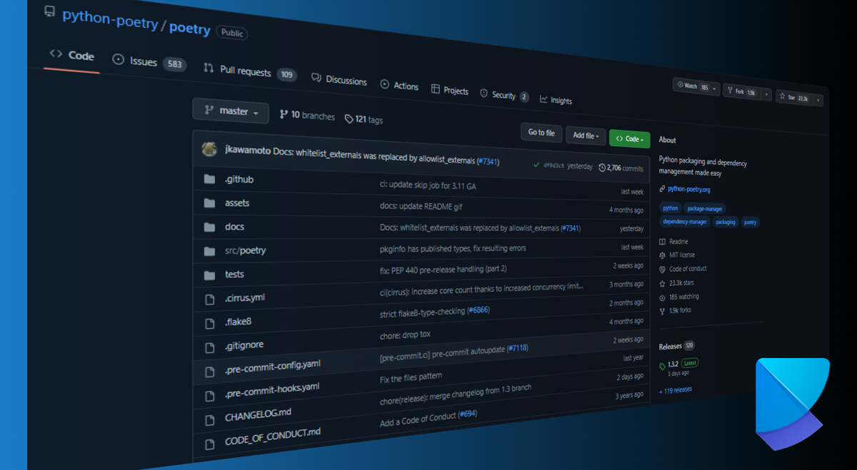Open the .pre-commit-hooks.yaml file

click(x=272, y=390)
